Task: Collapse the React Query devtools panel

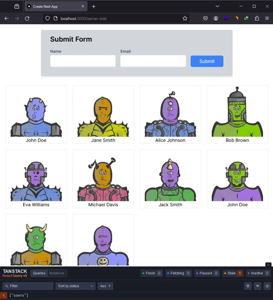Action: 268,265
